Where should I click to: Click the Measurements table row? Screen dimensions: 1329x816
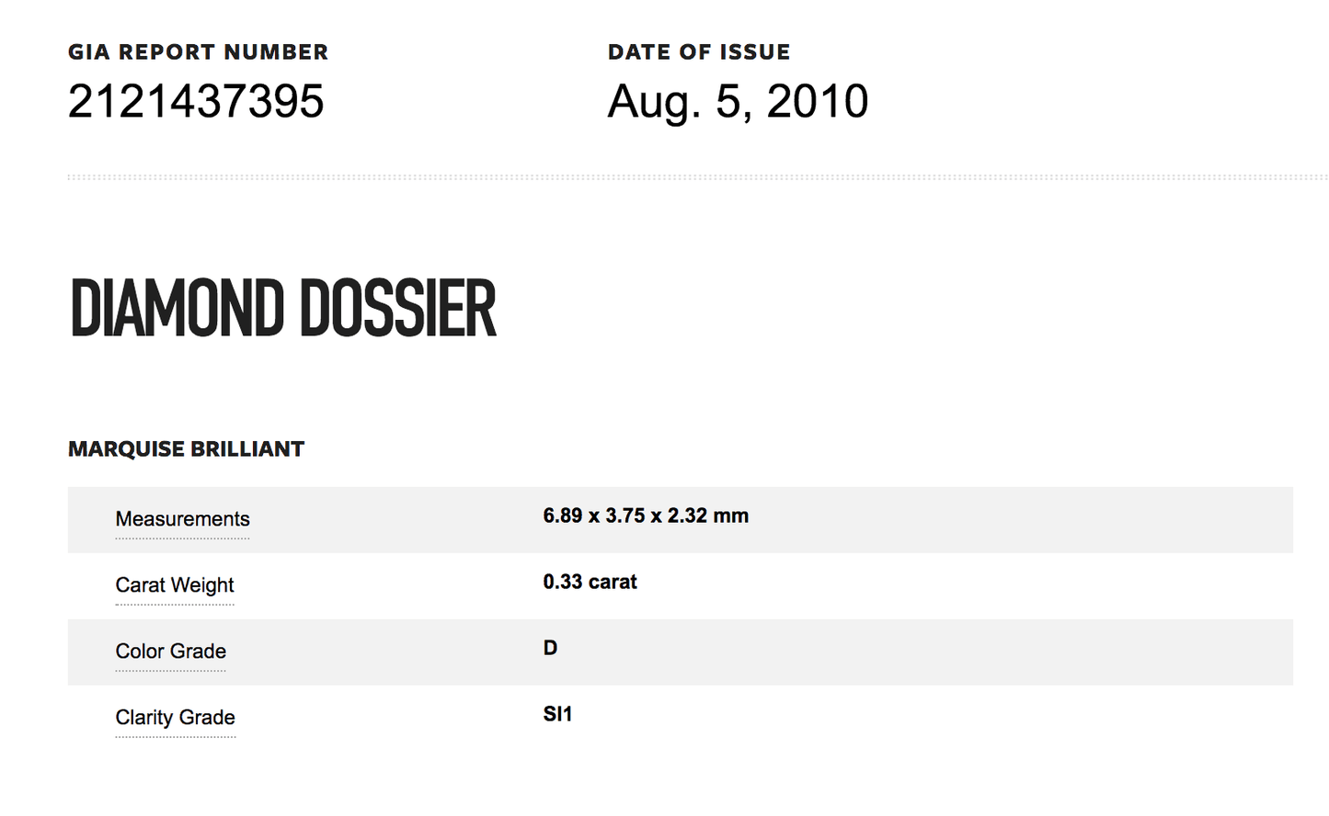[x=681, y=520]
